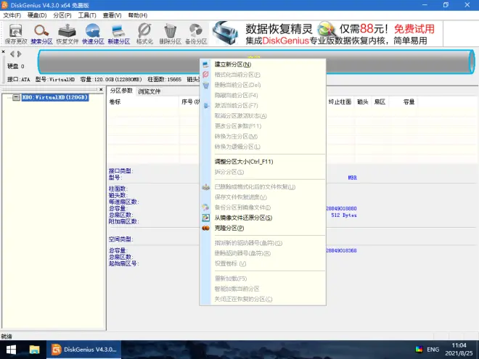Viewport: 479px width, 359px height.
Task: Click the MBR partition table value
Action: click(x=352, y=178)
